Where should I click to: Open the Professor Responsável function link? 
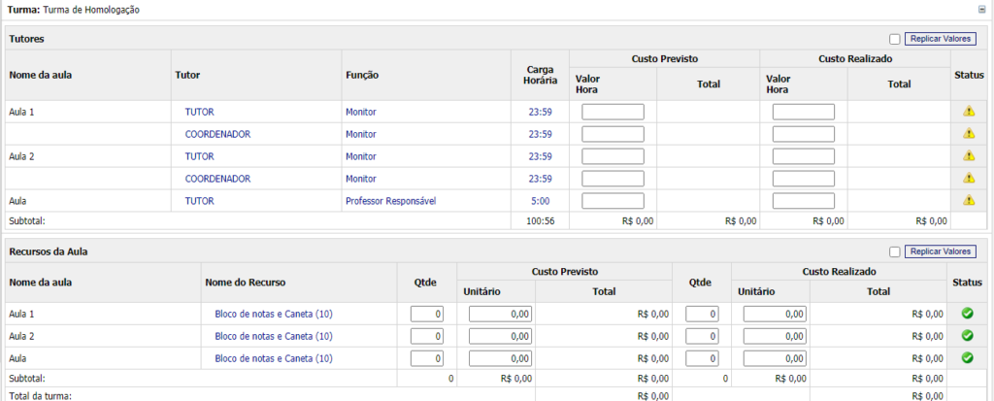pos(390,201)
